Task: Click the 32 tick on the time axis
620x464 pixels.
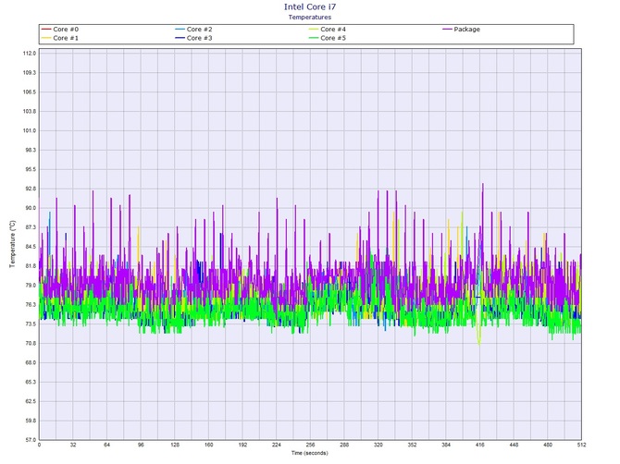Action: click(73, 445)
